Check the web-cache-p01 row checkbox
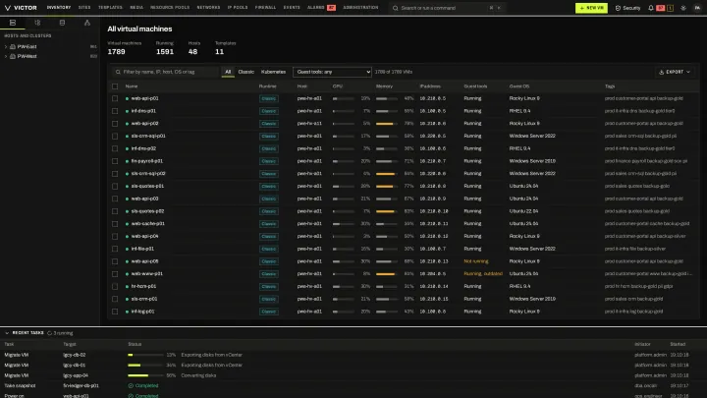Screen dimensions: 707x398 pos(115,224)
